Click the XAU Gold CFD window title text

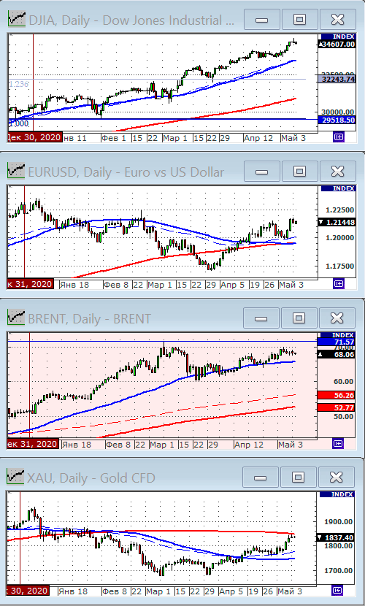(x=91, y=478)
